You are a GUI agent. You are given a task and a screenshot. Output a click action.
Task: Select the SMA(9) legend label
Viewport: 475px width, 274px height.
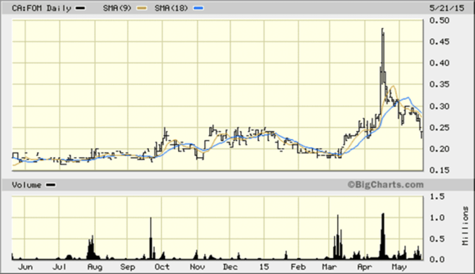[118, 8]
